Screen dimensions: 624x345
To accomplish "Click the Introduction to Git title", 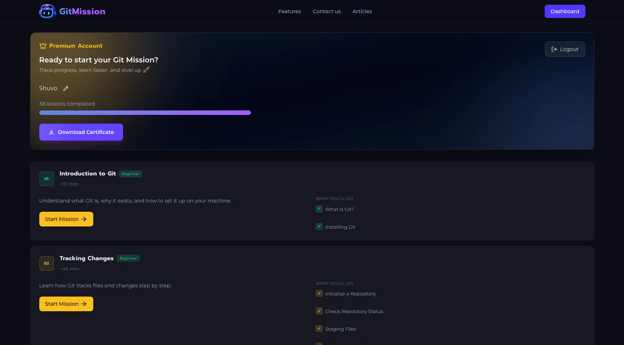I will click(x=88, y=174).
